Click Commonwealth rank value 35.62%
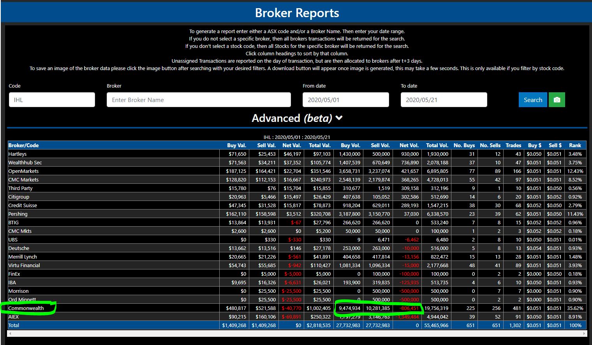 (x=575, y=308)
